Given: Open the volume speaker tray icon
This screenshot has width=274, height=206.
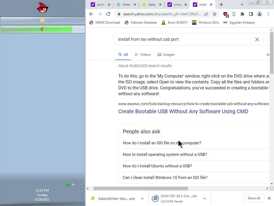Looking at the screenshot, I should [x=74, y=184].
